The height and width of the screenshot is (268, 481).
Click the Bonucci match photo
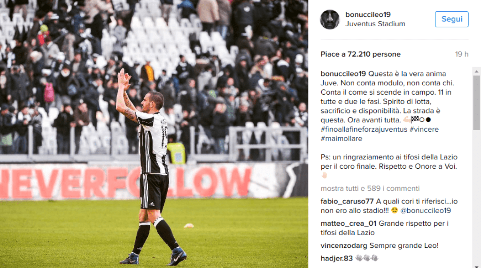click(154, 134)
